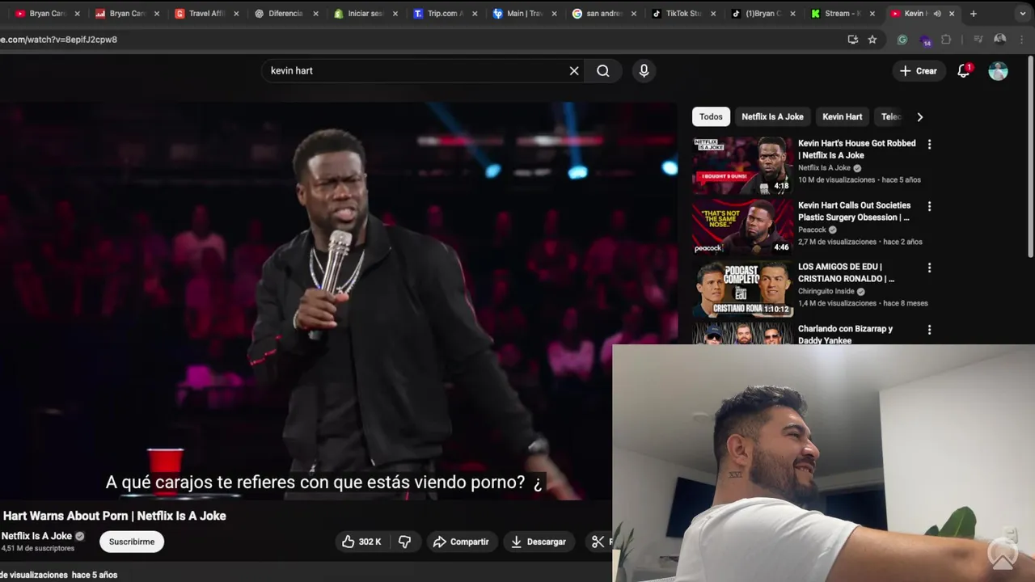This screenshot has height=582, width=1035.
Task: Start voice search with the microphone
Action: click(x=644, y=71)
